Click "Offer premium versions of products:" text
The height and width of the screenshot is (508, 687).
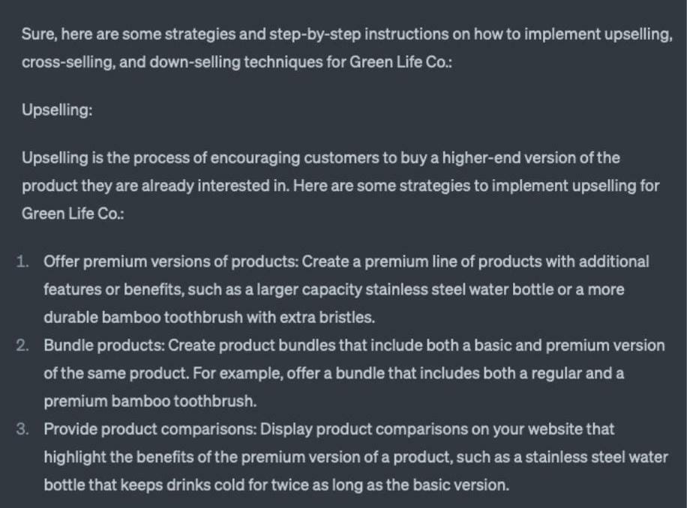pyautogui.click(x=171, y=261)
